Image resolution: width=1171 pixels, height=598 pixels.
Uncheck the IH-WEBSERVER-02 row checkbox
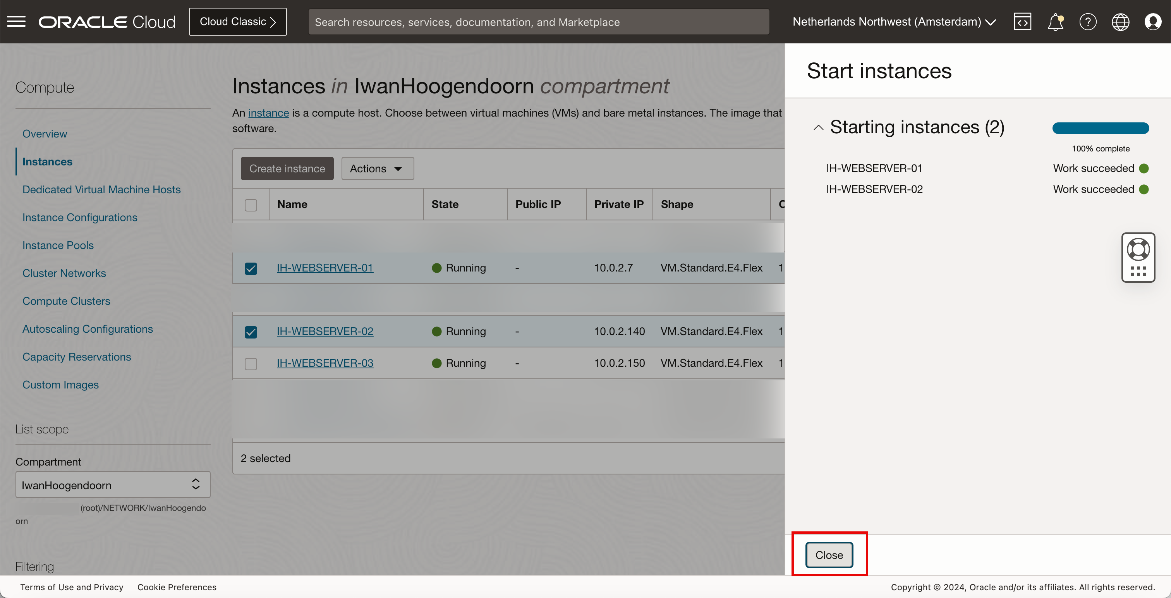(251, 332)
